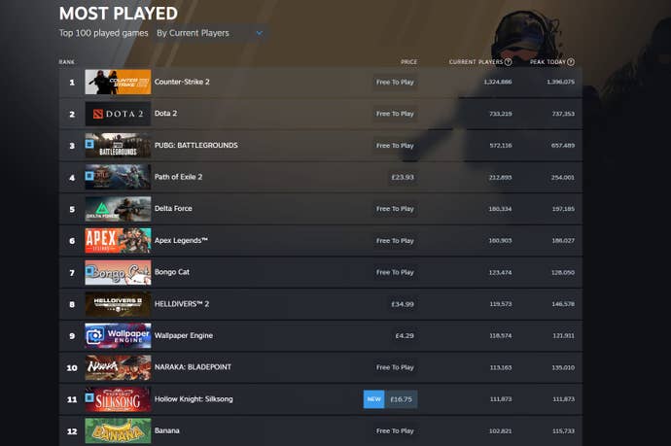The width and height of the screenshot is (671, 446).
Task: Select the Delta Force title text
Action: (173, 208)
